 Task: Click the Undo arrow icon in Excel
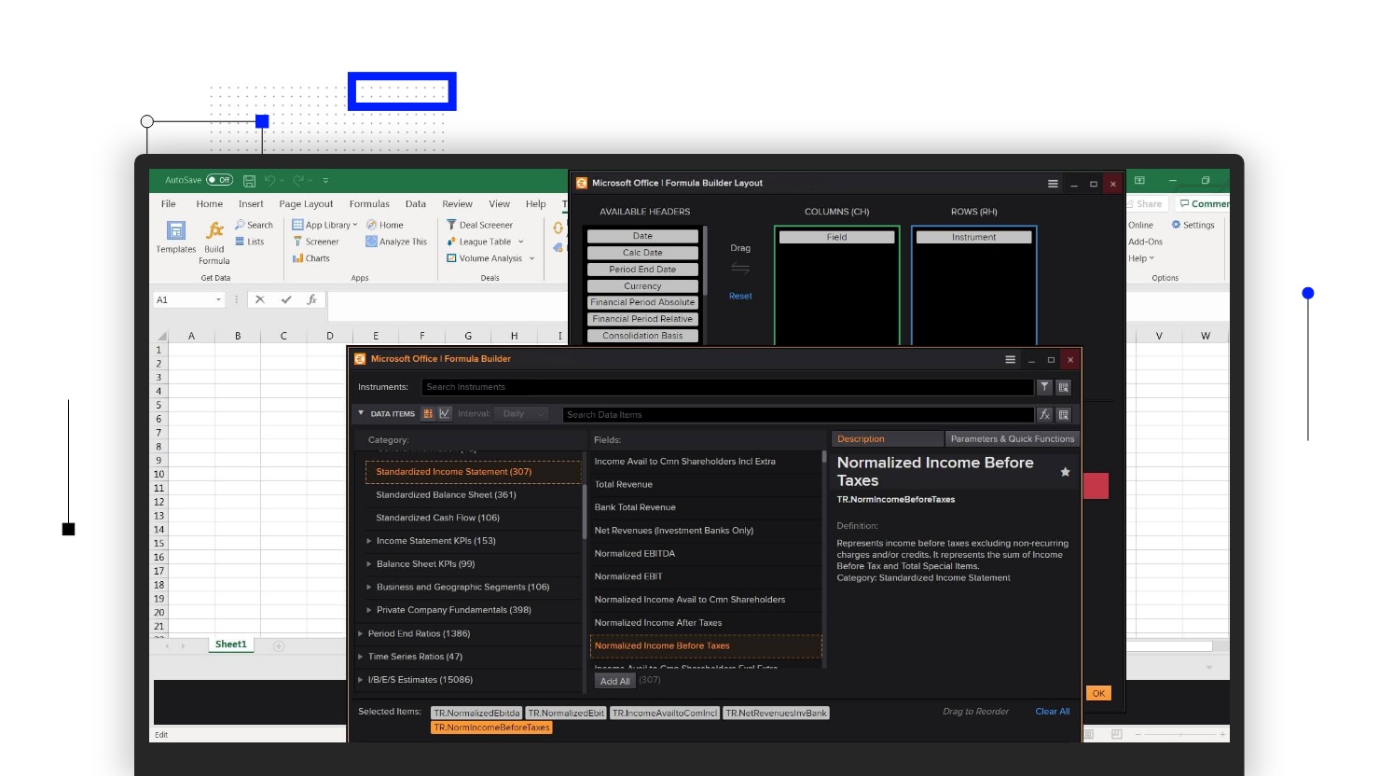coord(269,180)
